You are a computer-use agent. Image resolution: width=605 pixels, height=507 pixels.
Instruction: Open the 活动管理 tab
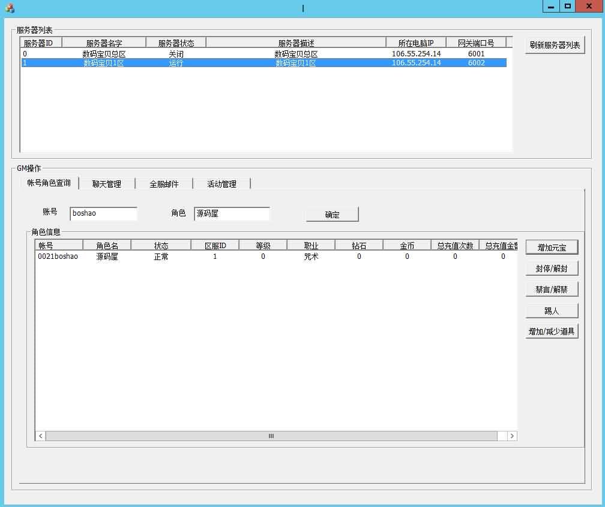(221, 184)
